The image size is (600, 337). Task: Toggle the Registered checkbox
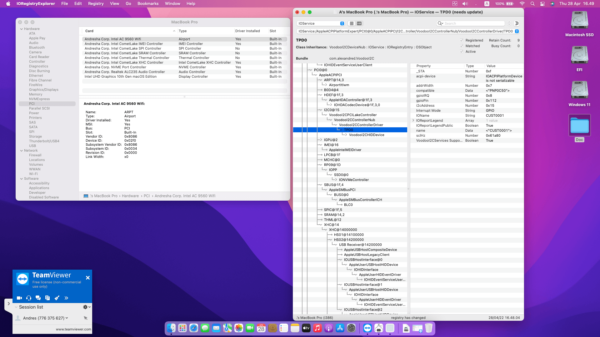(x=462, y=40)
